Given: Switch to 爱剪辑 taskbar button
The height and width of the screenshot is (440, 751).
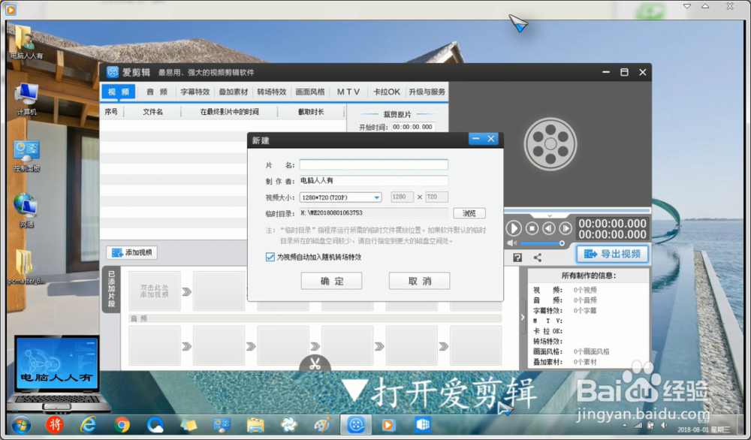Looking at the screenshot, I should (356, 425).
